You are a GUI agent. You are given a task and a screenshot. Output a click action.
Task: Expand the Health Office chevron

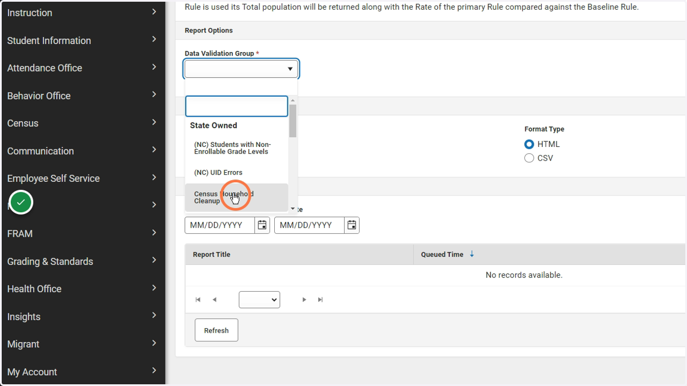(154, 288)
